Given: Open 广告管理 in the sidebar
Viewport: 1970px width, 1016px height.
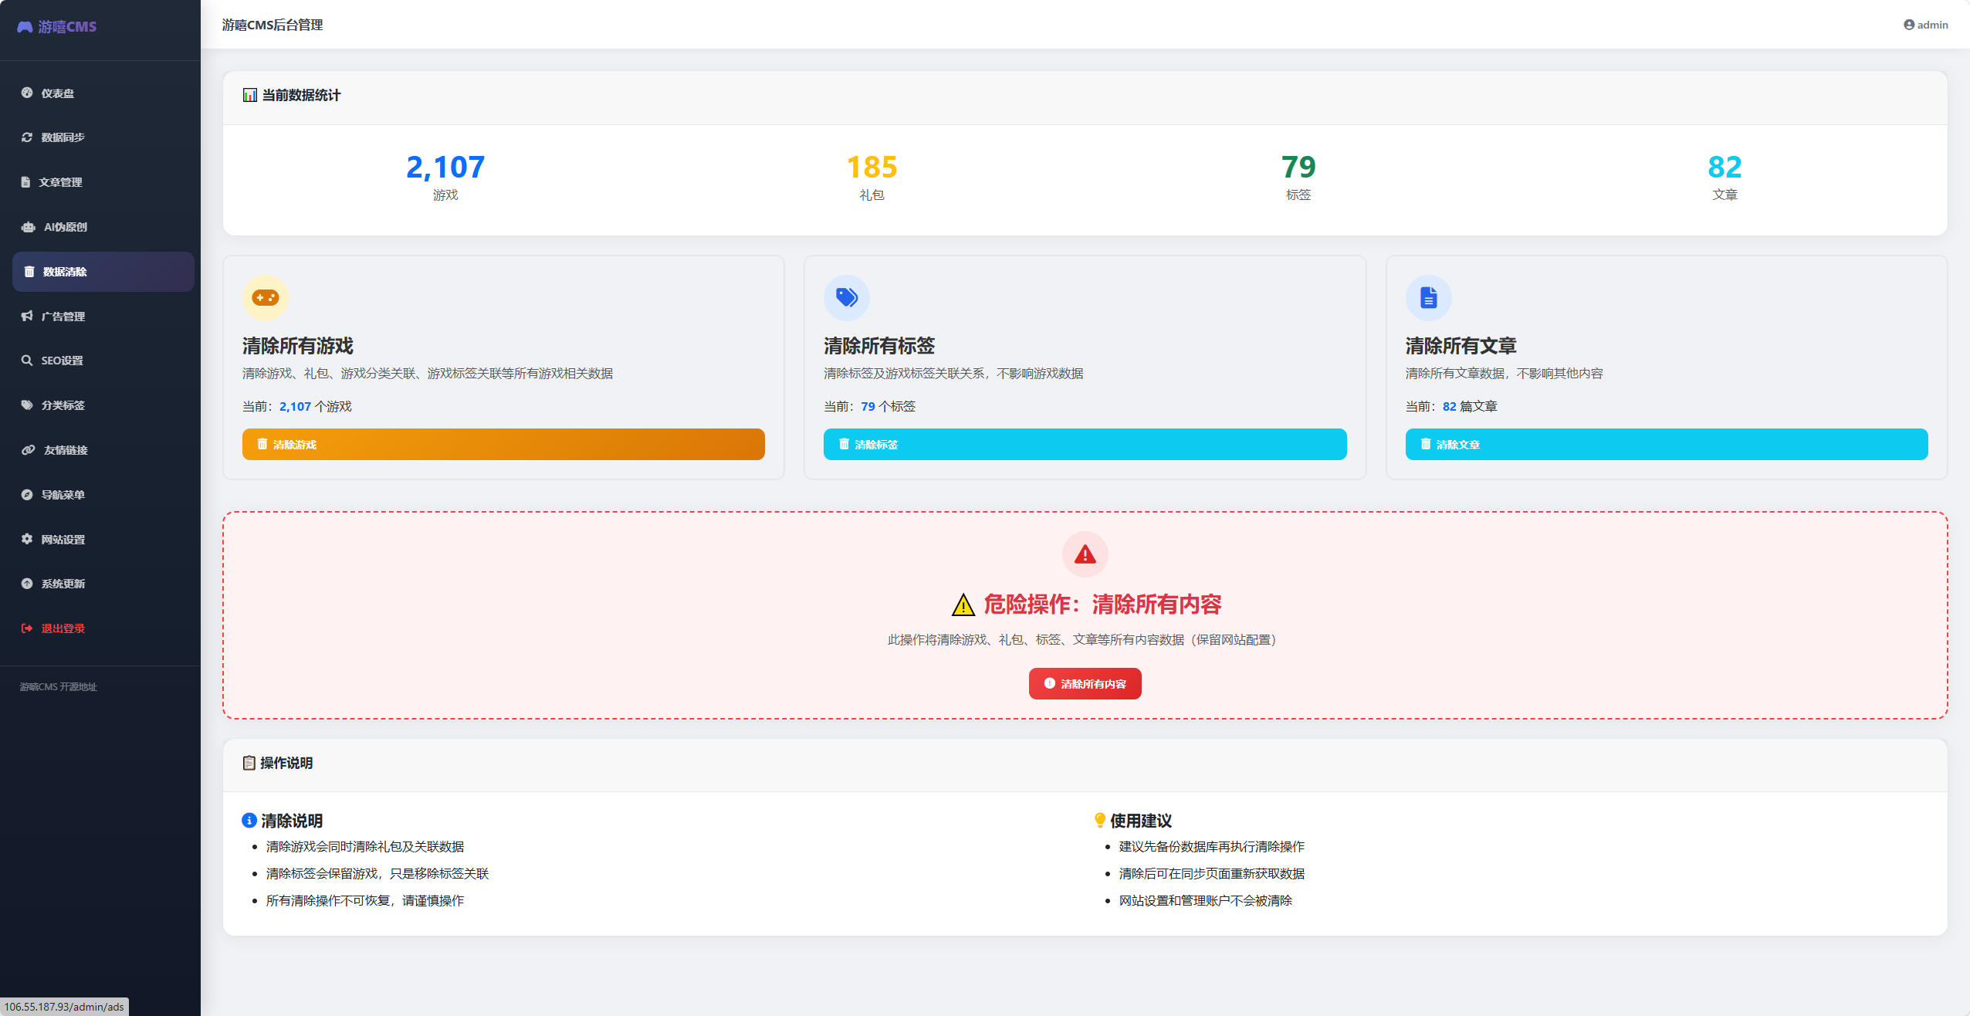Looking at the screenshot, I should 103,317.
